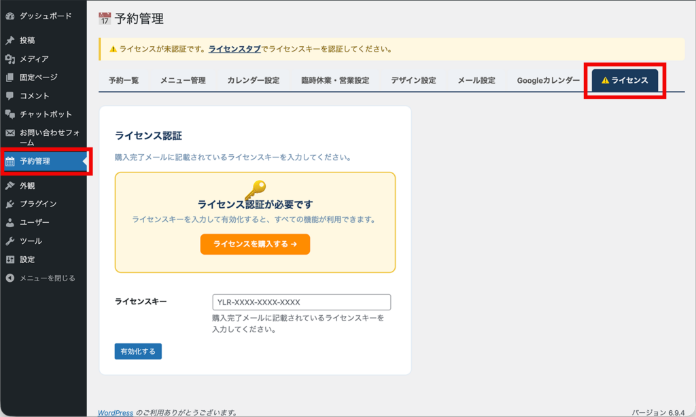Click the ライセンスキー input field
696x417 pixels.
pos(301,302)
